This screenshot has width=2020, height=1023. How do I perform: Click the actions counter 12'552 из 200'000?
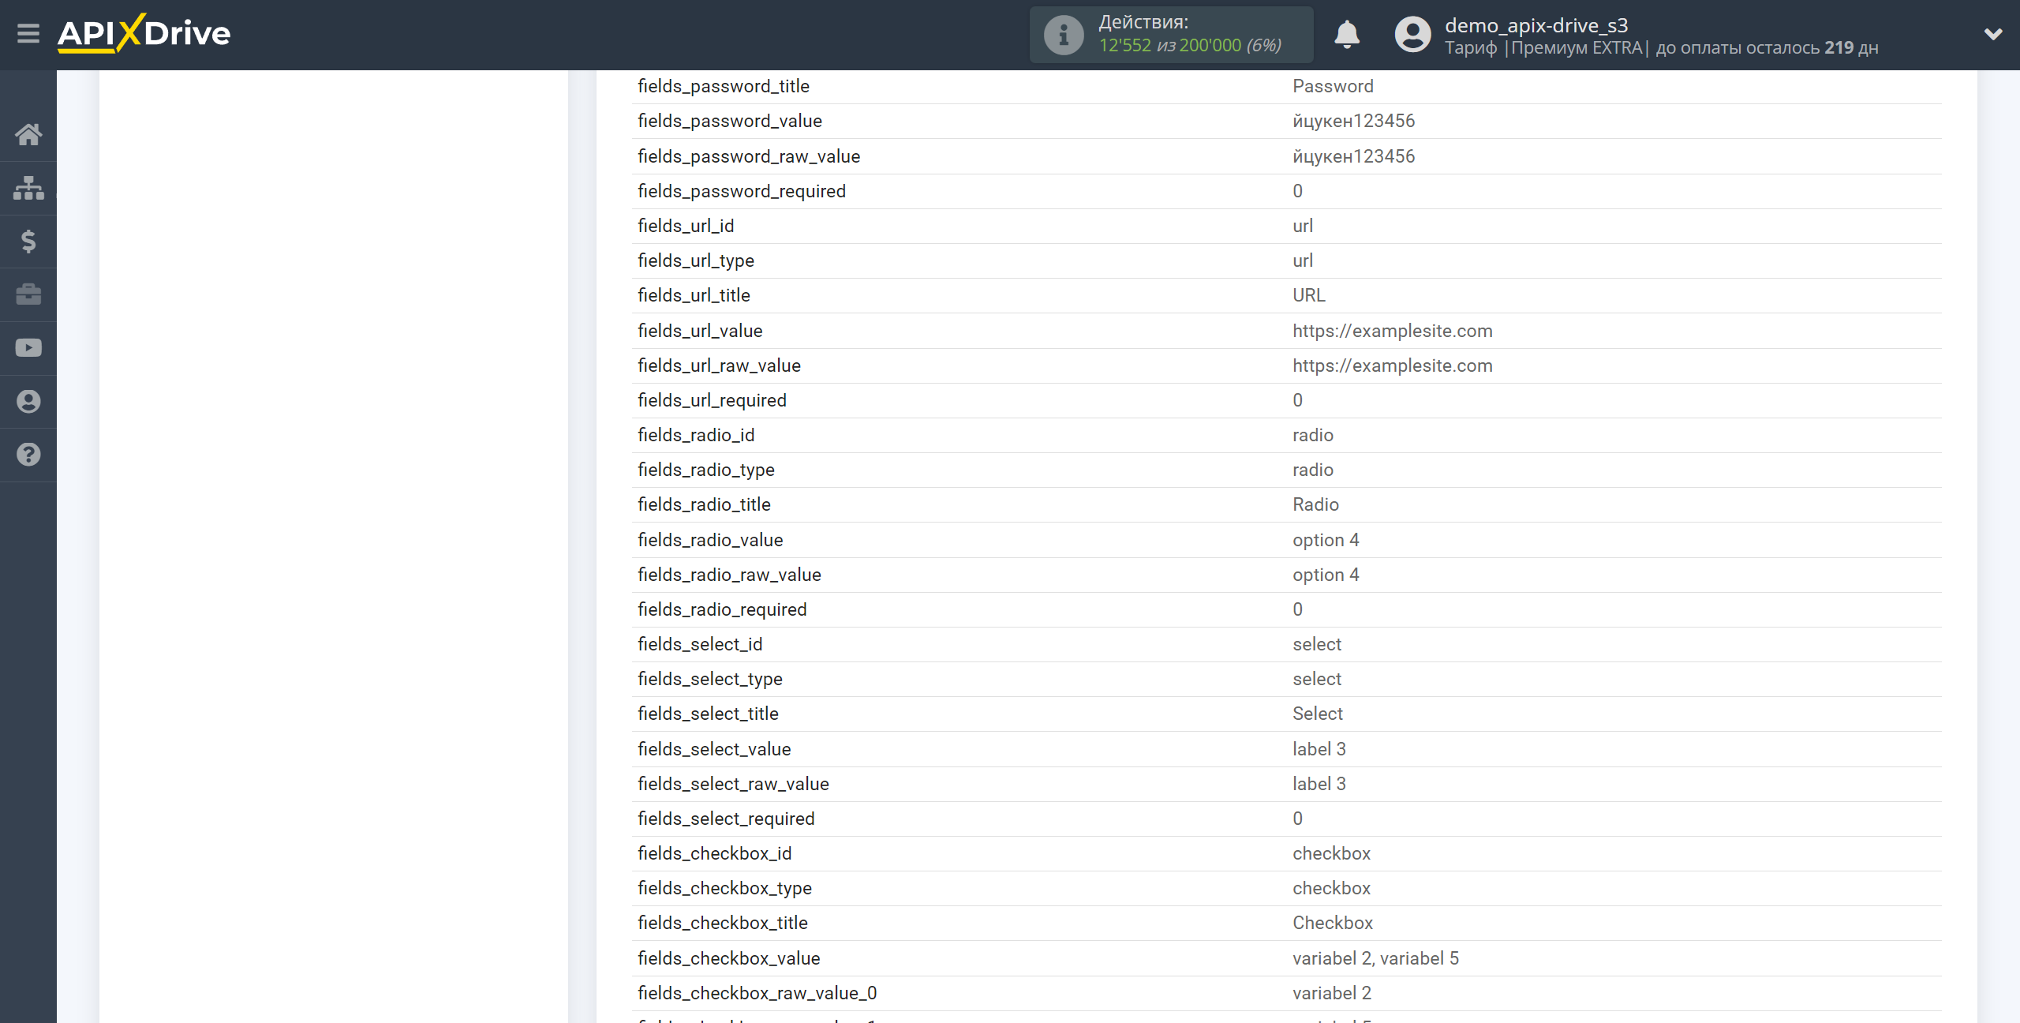(1190, 46)
